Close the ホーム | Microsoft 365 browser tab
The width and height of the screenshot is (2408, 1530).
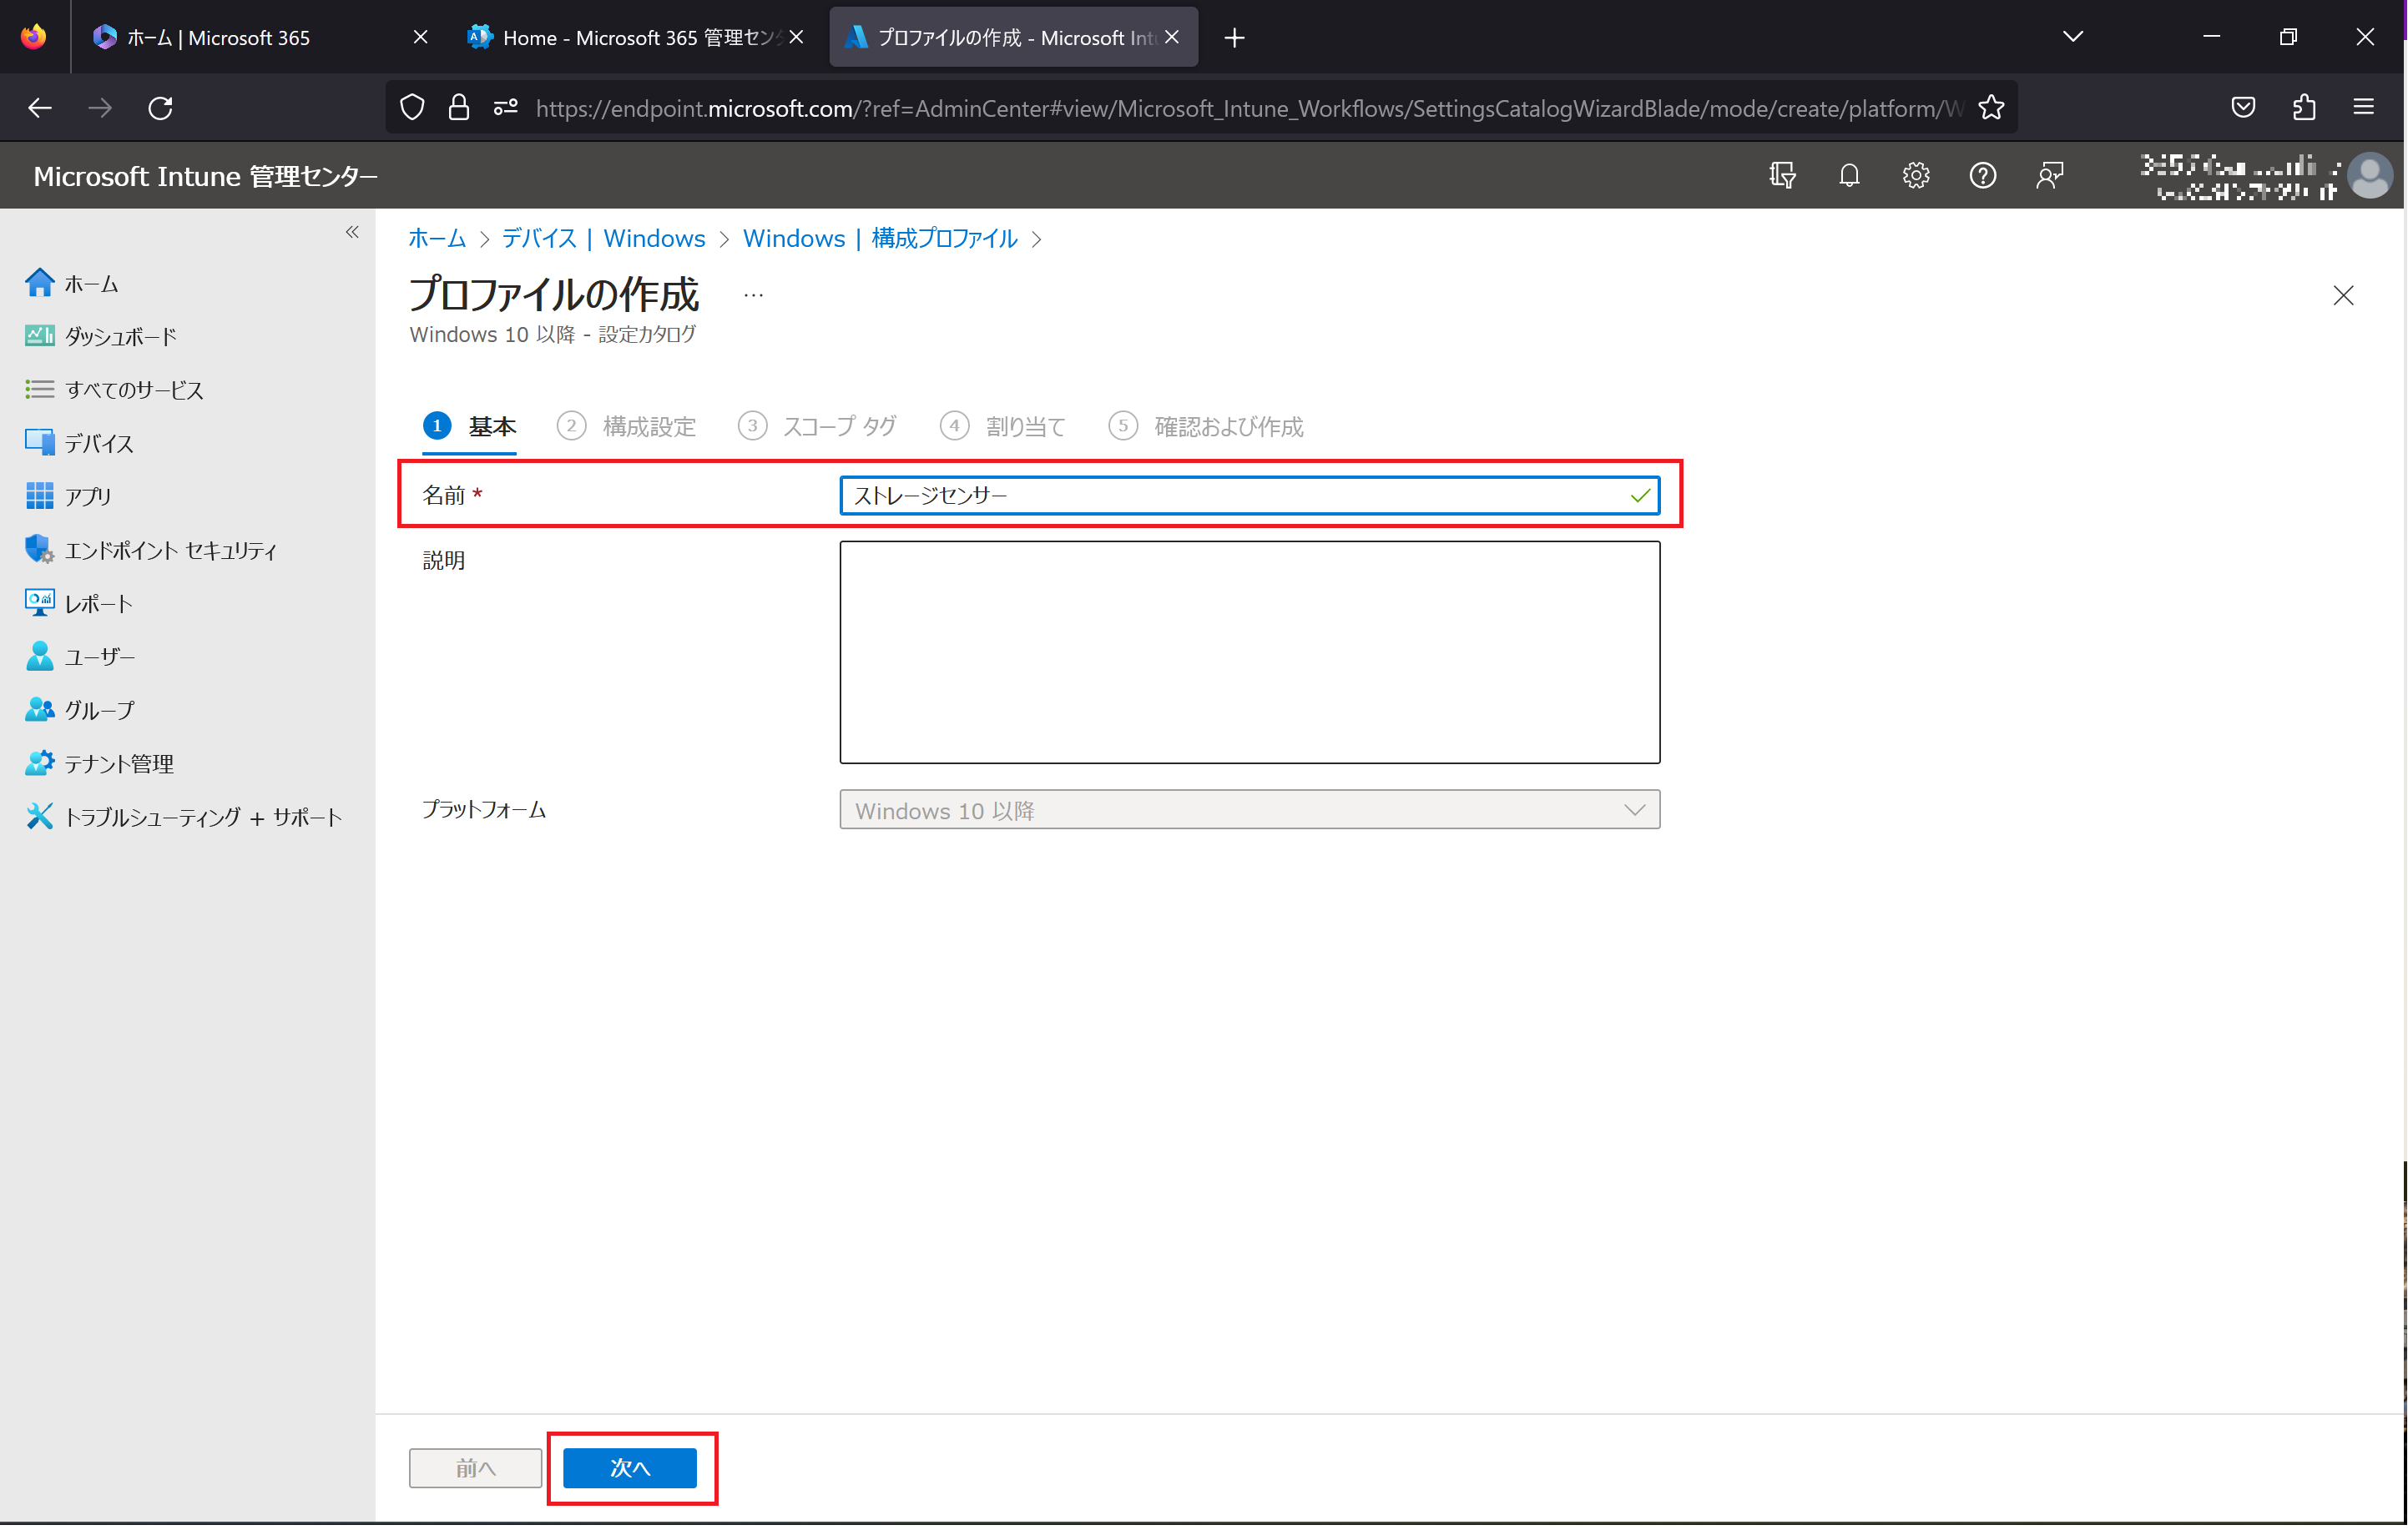pyautogui.click(x=420, y=37)
